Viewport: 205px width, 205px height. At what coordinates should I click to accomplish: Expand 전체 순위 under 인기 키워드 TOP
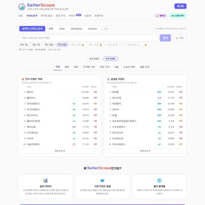point(60,151)
